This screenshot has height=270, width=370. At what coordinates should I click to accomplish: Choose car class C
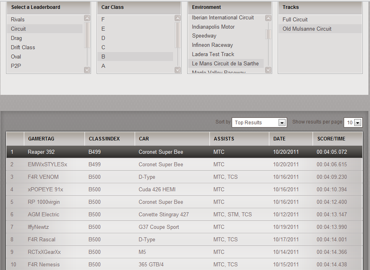[x=104, y=47]
